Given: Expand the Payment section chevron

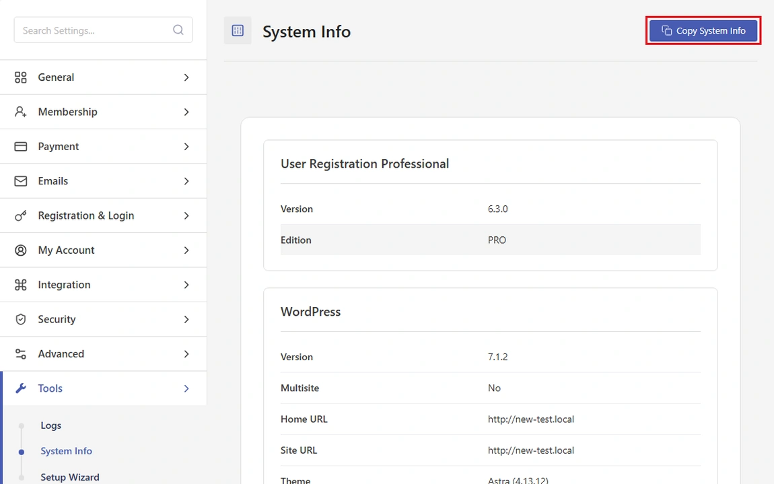Looking at the screenshot, I should pos(186,147).
